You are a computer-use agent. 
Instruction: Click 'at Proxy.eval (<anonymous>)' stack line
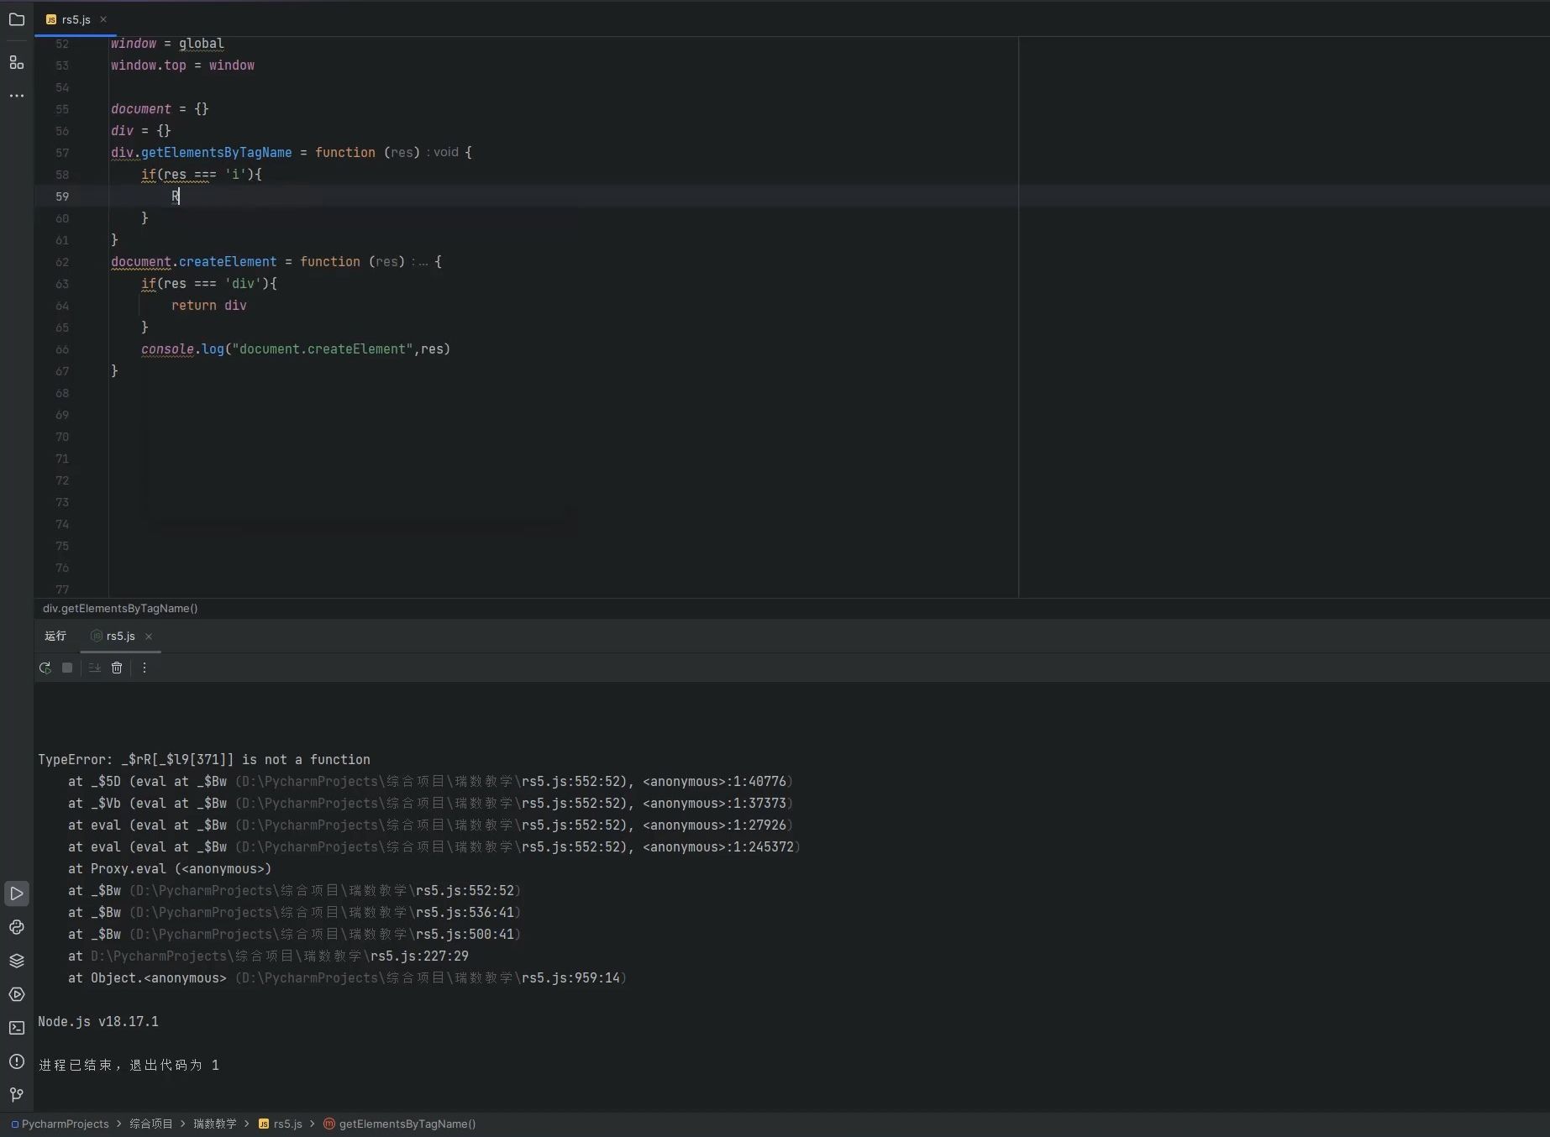point(170,869)
